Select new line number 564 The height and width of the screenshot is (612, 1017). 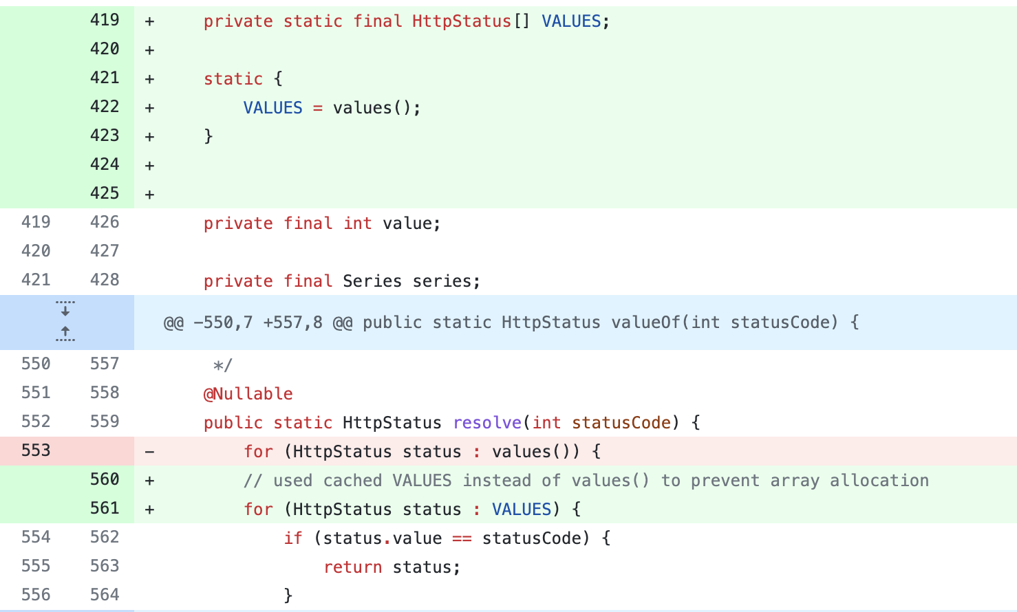(105, 595)
